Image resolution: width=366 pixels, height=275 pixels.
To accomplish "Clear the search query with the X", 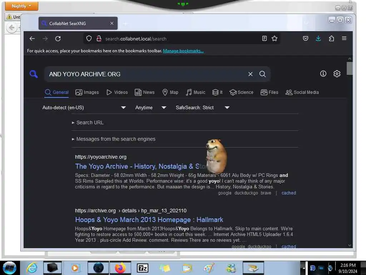I will coord(251,74).
